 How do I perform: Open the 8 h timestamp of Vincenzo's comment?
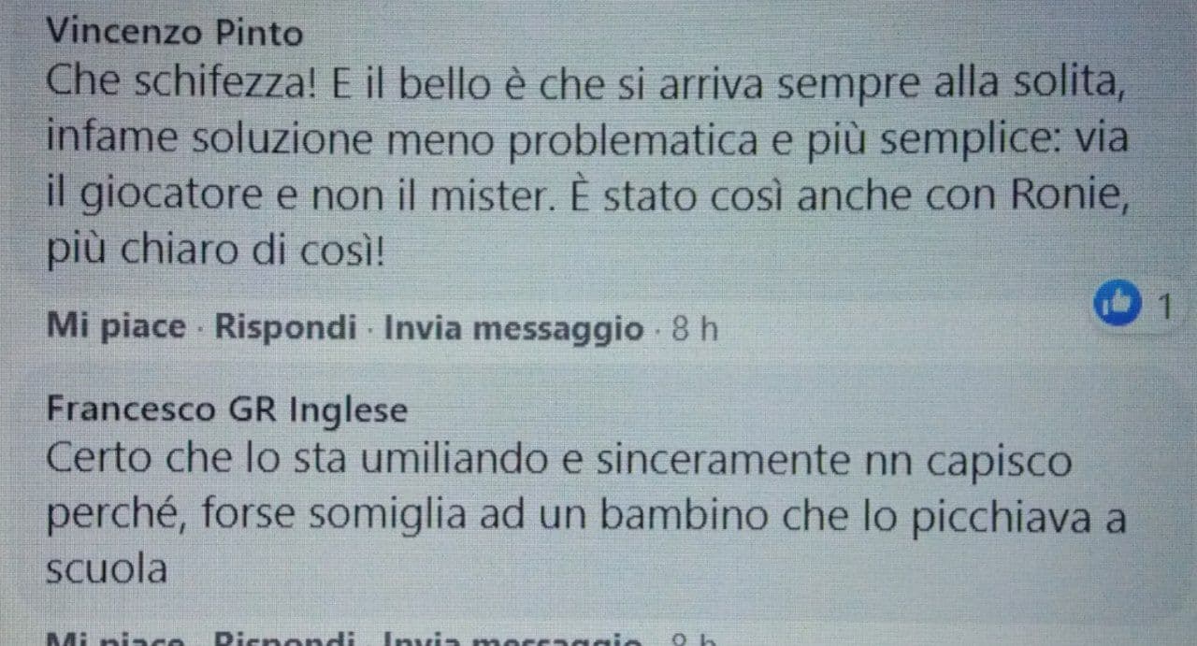tap(695, 329)
